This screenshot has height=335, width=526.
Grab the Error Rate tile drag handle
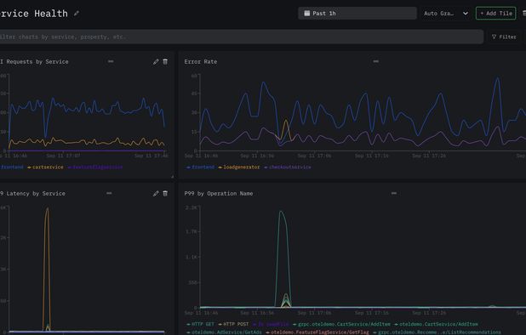375,61
